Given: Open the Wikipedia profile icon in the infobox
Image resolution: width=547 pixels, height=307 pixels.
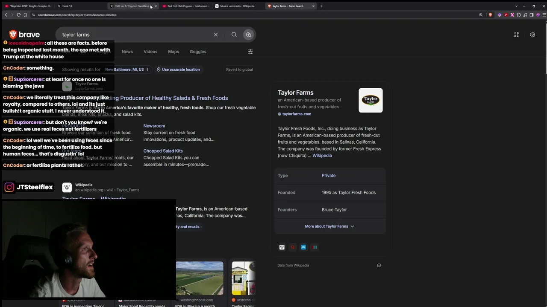Looking at the screenshot, I should [282, 247].
